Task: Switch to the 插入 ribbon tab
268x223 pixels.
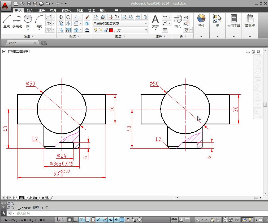Action: (x=30, y=10)
